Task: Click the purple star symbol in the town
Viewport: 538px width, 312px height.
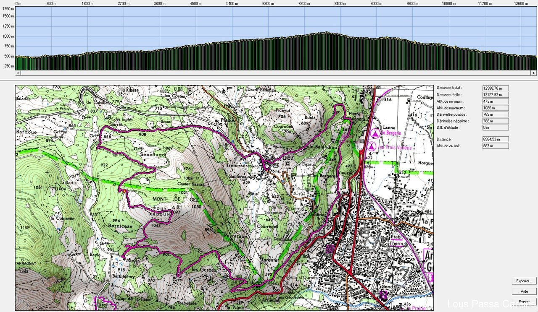Action: 330,250
